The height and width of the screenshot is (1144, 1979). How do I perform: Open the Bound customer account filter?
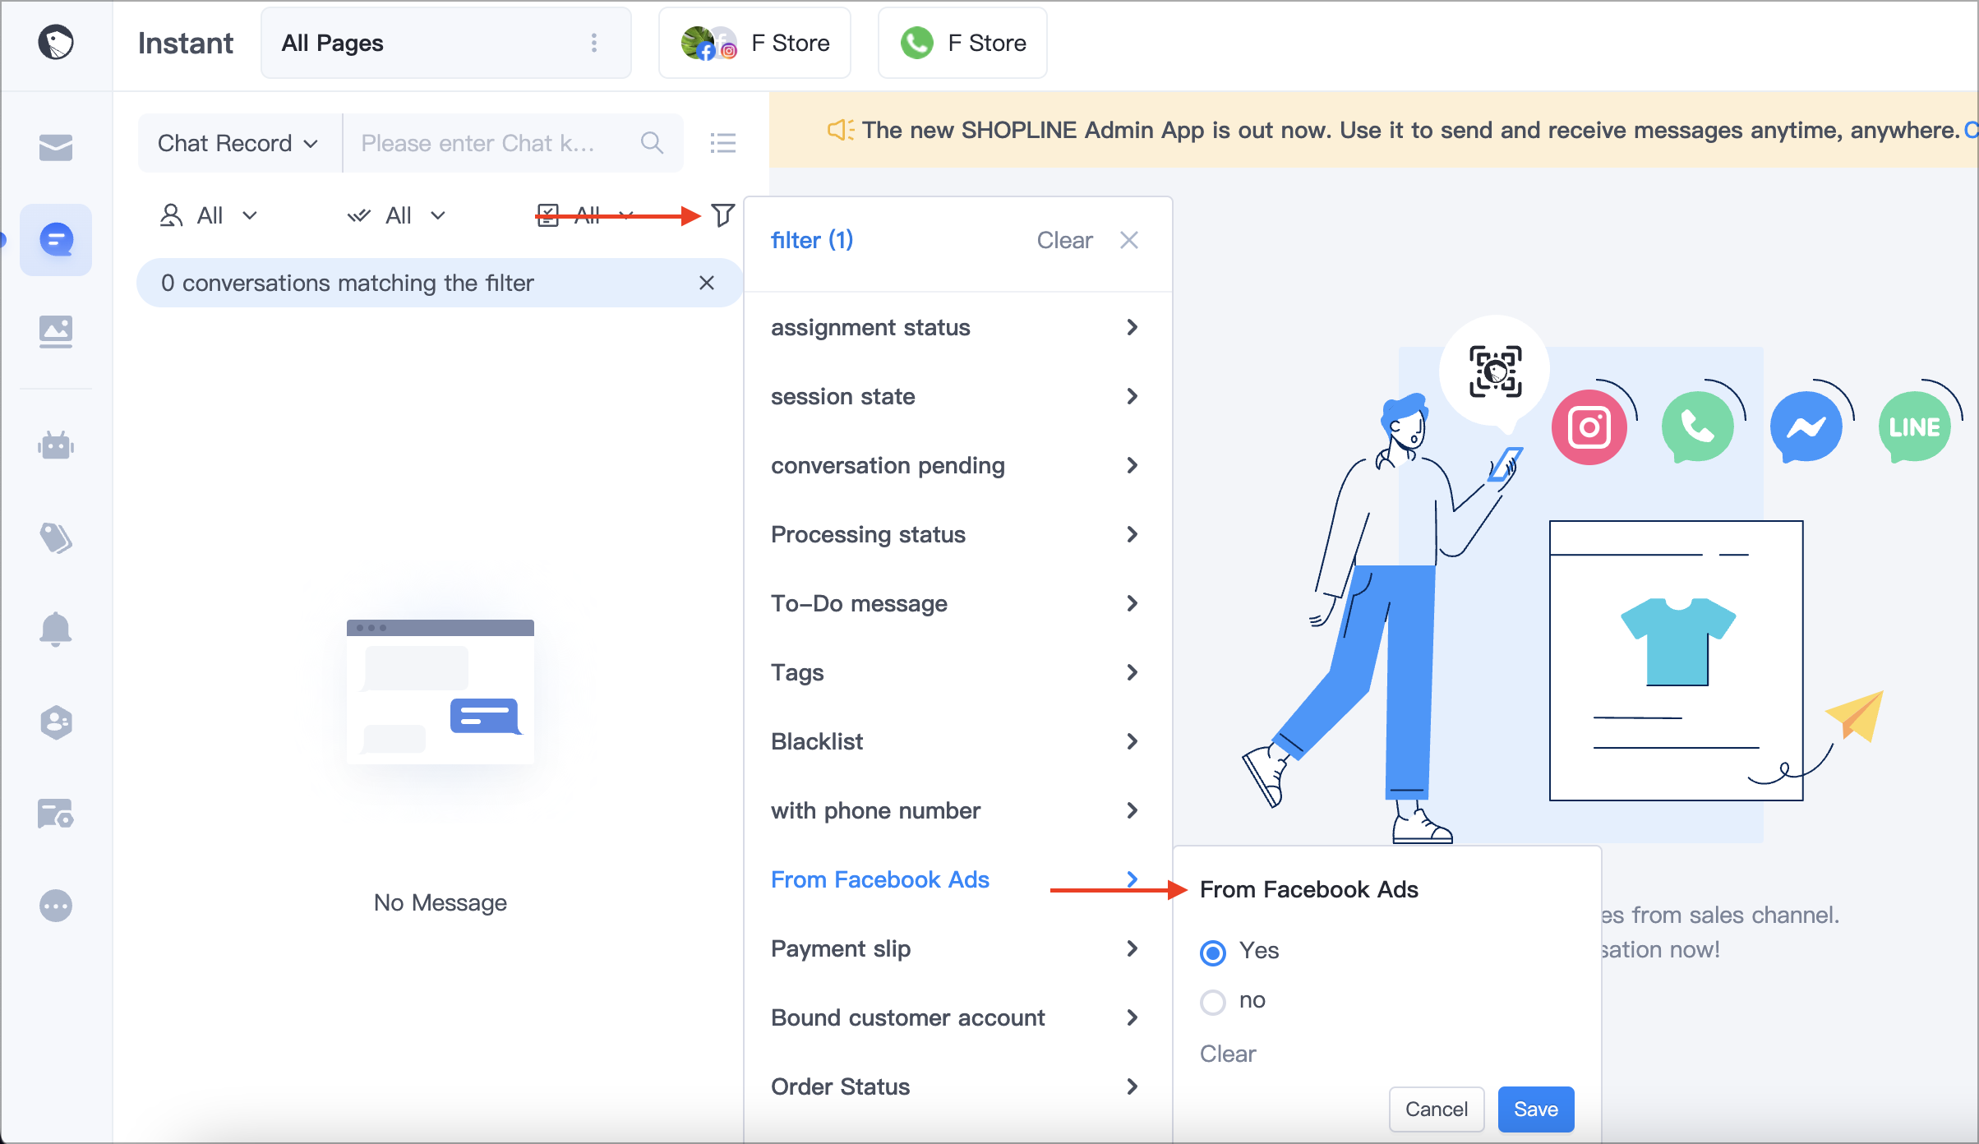click(957, 1017)
